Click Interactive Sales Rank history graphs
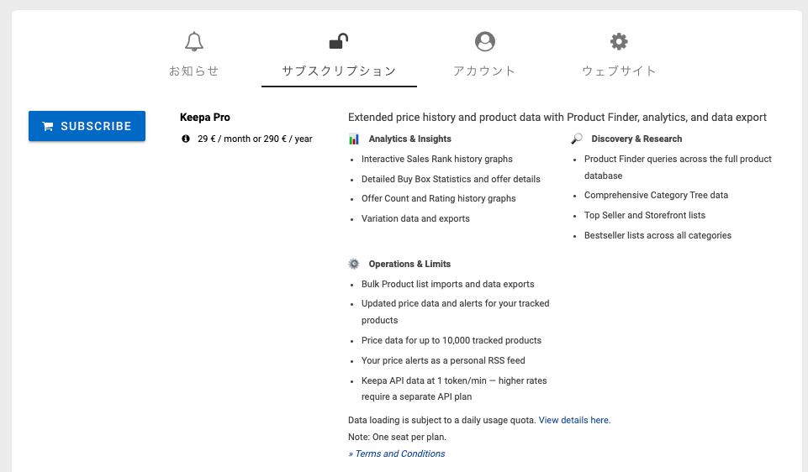This screenshot has height=472, width=808. coord(437,159)
